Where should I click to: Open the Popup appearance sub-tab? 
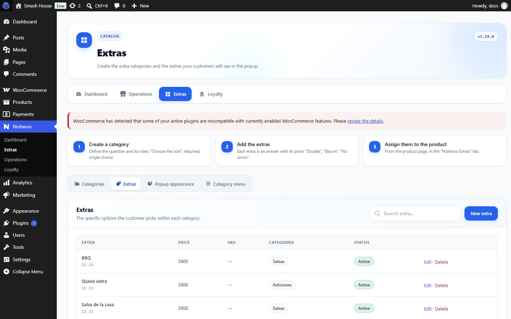tap(171, 184)
